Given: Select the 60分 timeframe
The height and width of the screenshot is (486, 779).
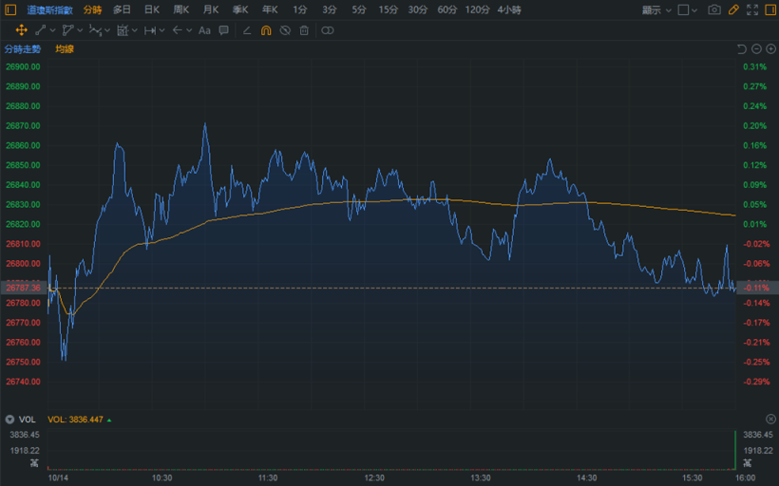Looking at the screenshot, I should pos(447,9).
